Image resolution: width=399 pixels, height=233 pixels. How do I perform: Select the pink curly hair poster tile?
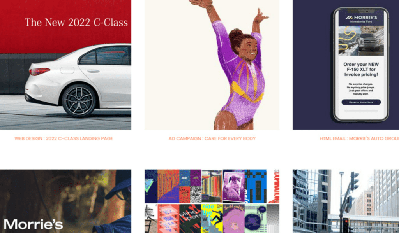(234, 219)
